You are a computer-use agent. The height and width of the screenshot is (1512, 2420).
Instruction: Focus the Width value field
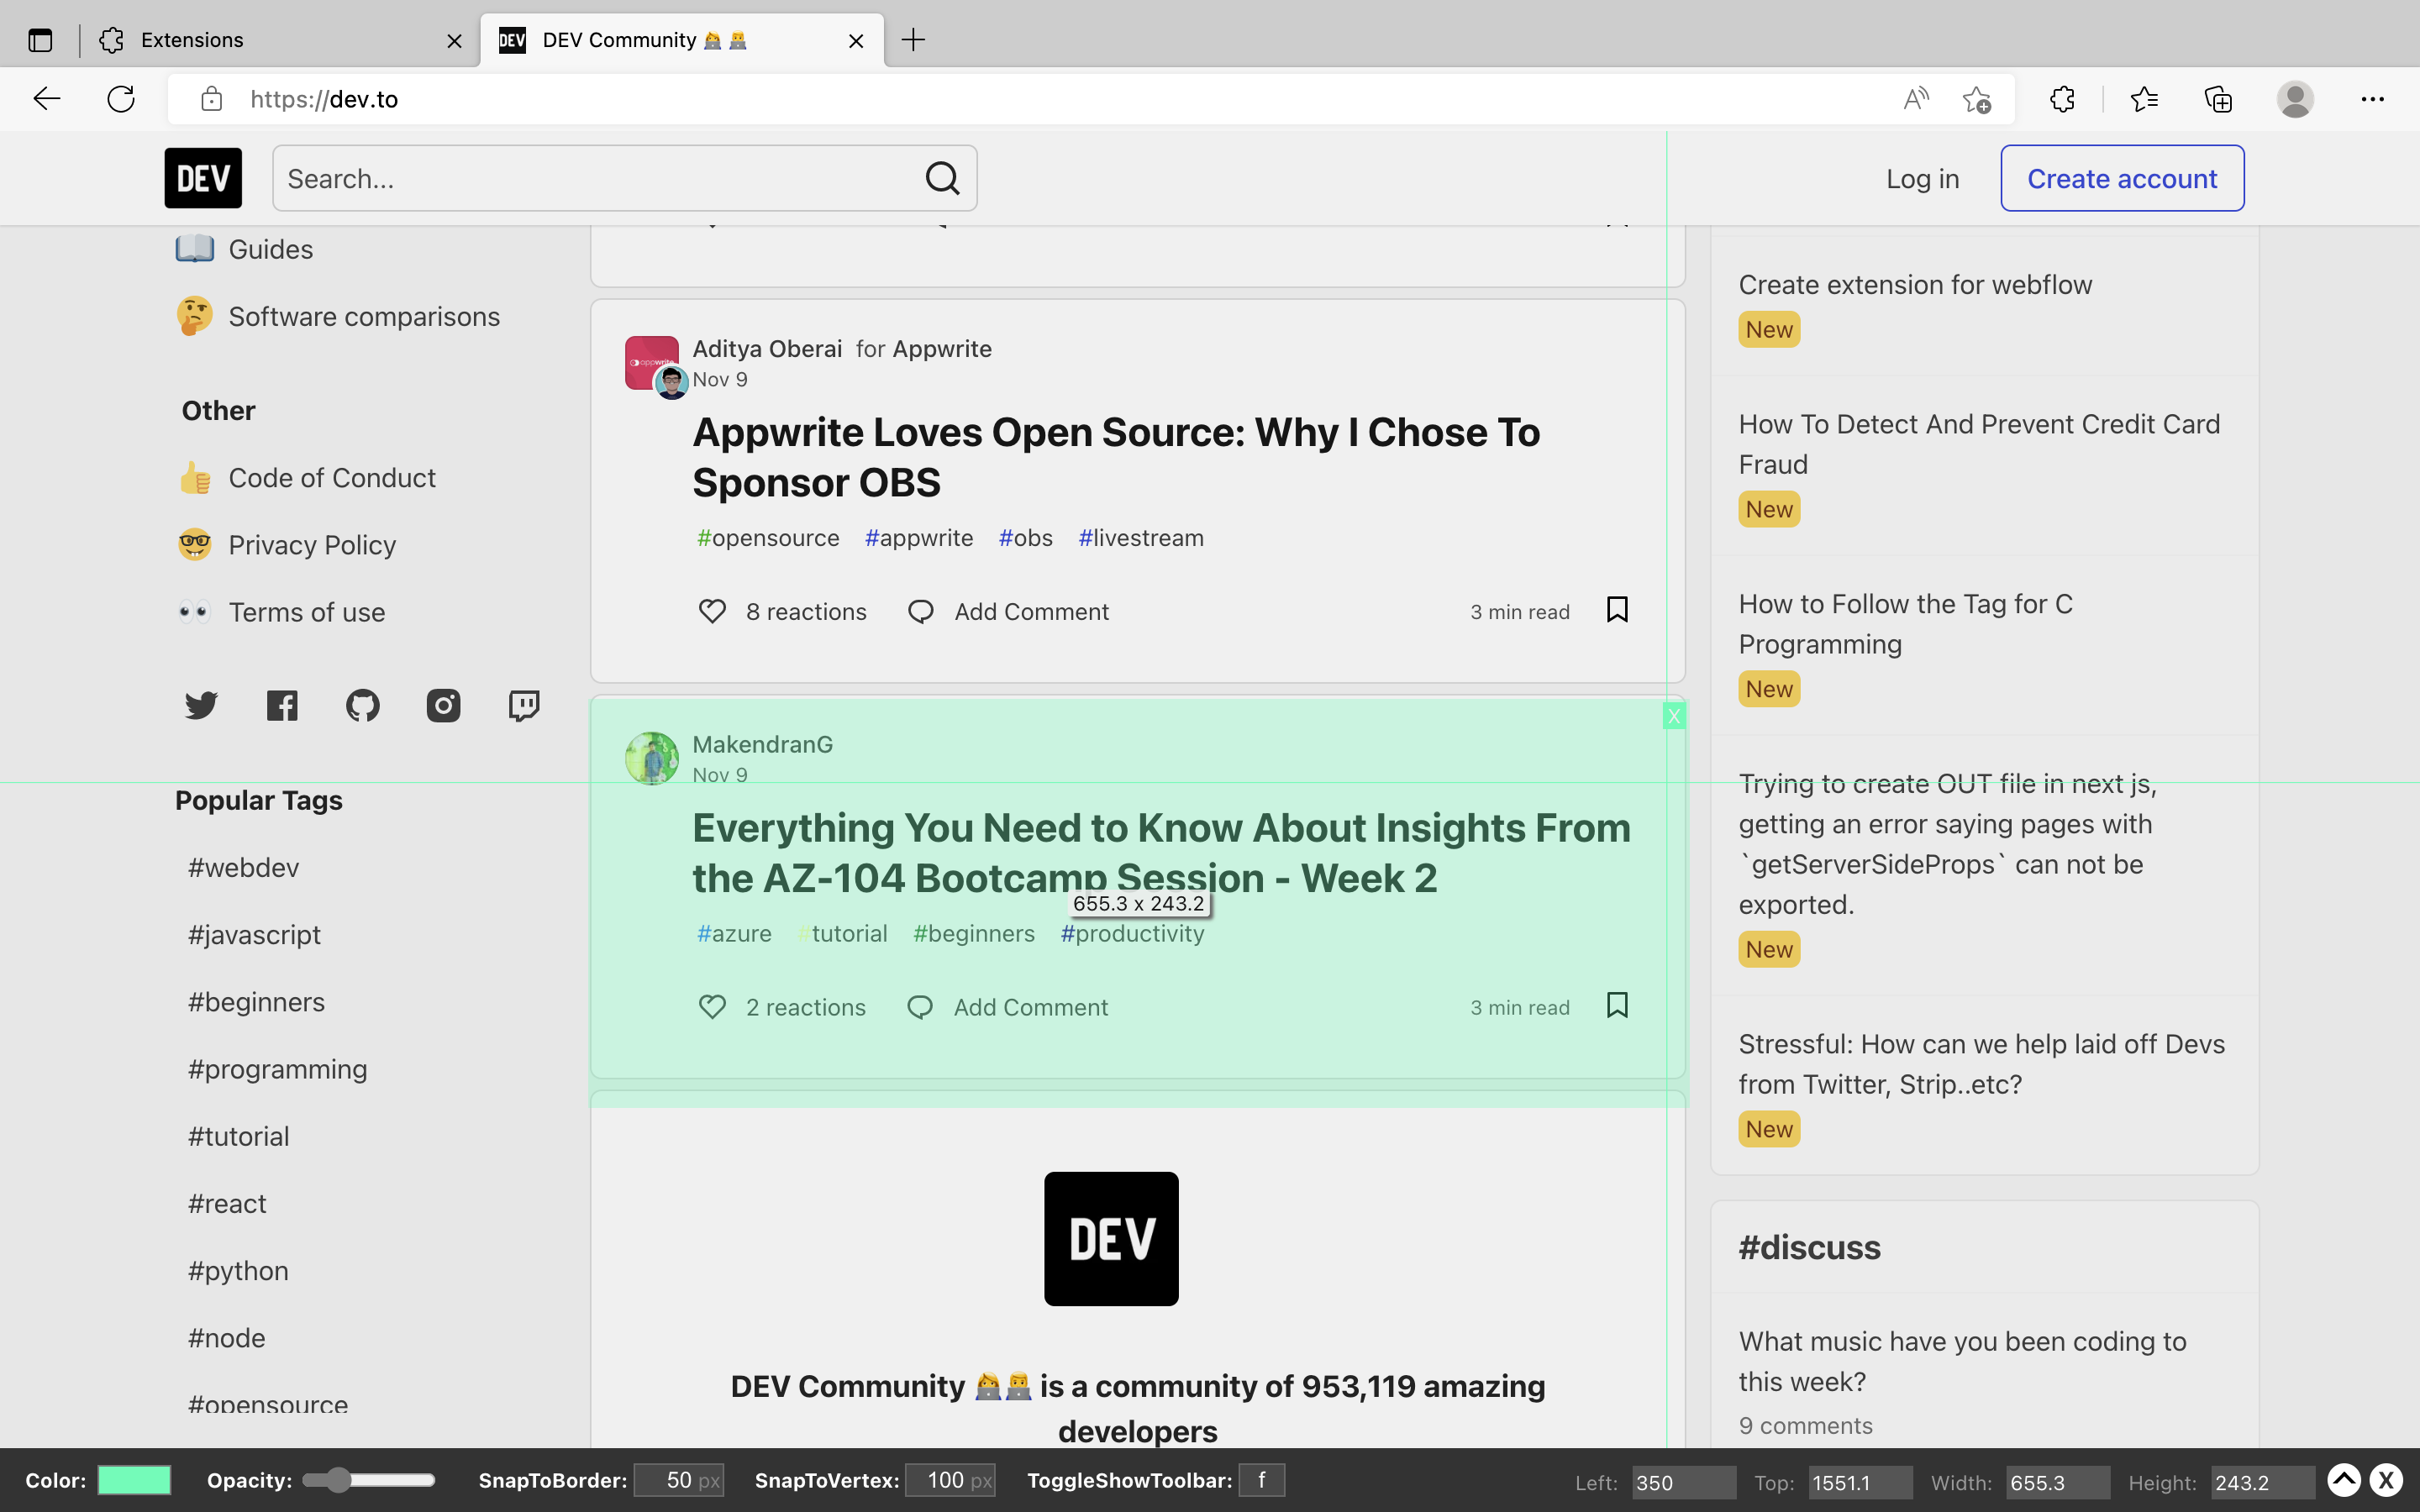point(2058,1483)
